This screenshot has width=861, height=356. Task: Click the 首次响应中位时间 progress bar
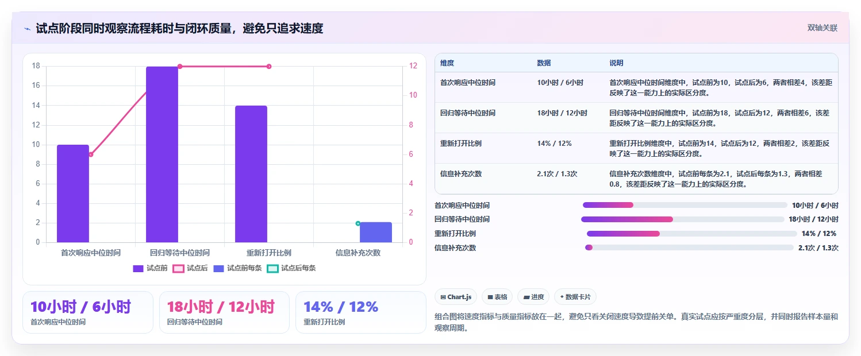tap(685, 205)
